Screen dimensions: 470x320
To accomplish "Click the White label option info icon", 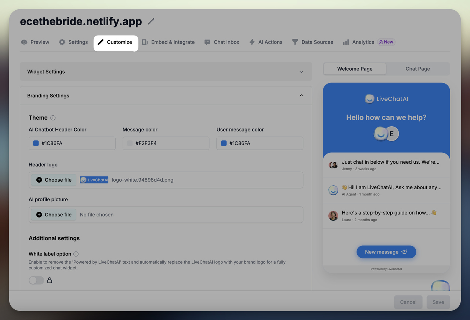I will point(76,254).
